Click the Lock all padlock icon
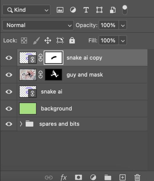Screen dimensions: 154x181 (x=72, y=40)
